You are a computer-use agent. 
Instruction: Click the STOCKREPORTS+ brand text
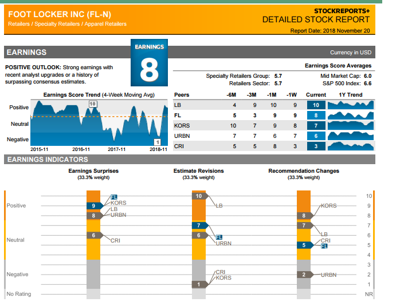coord(342,11)
